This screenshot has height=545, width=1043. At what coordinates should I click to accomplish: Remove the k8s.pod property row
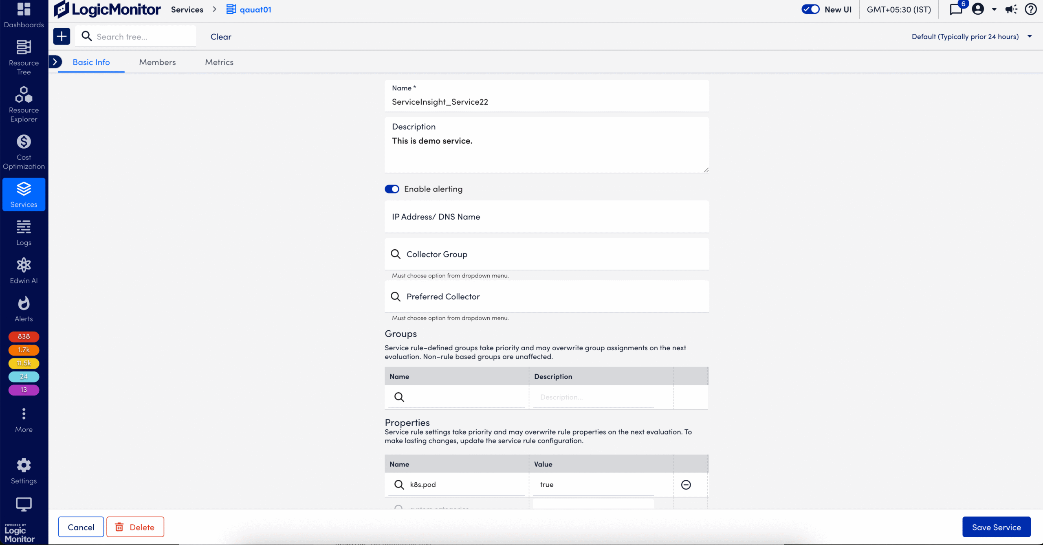point(687,484)
